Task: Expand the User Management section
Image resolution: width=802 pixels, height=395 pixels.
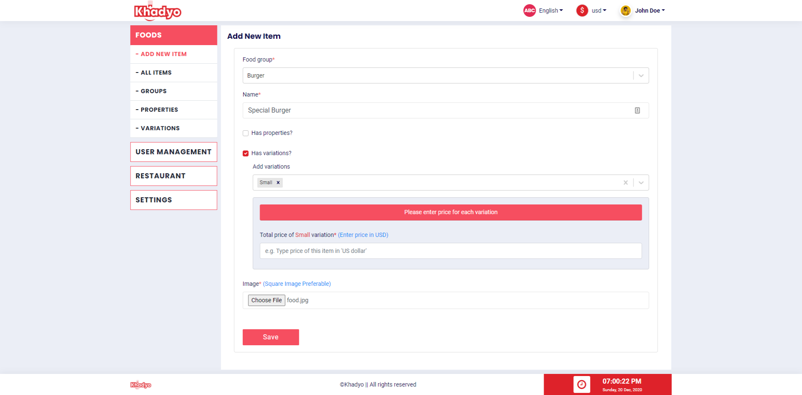Action: (174, 152)
